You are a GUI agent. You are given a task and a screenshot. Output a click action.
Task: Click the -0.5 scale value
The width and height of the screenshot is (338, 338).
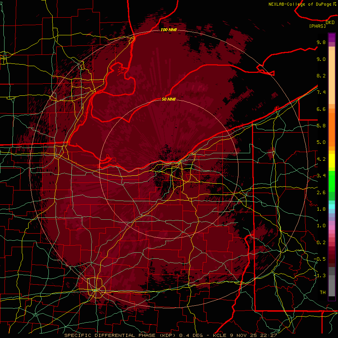pyautogui.click(x=320, y=259)
